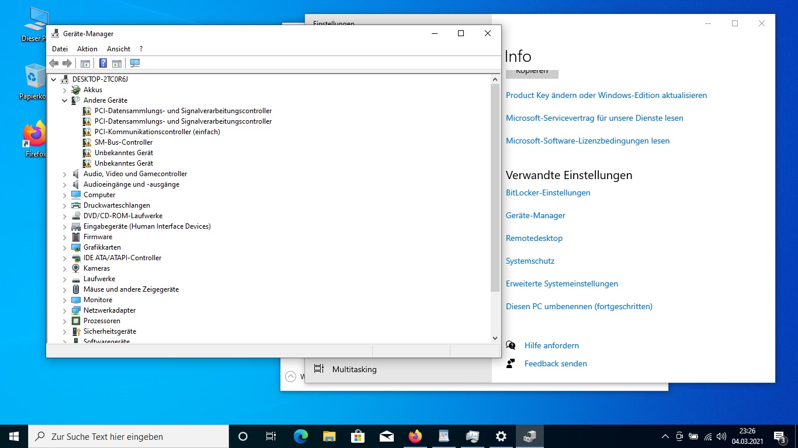Select the last Unbekanntes Gerät entry
This screenshot has height=448, width=798.
coord(124,163)
